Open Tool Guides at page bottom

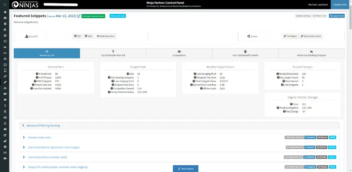(188, 168)
